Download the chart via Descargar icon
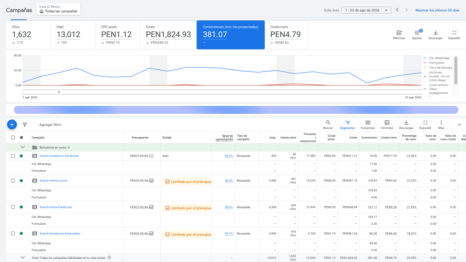The width and height of the screenshot is (466, 262). [436, 35]
